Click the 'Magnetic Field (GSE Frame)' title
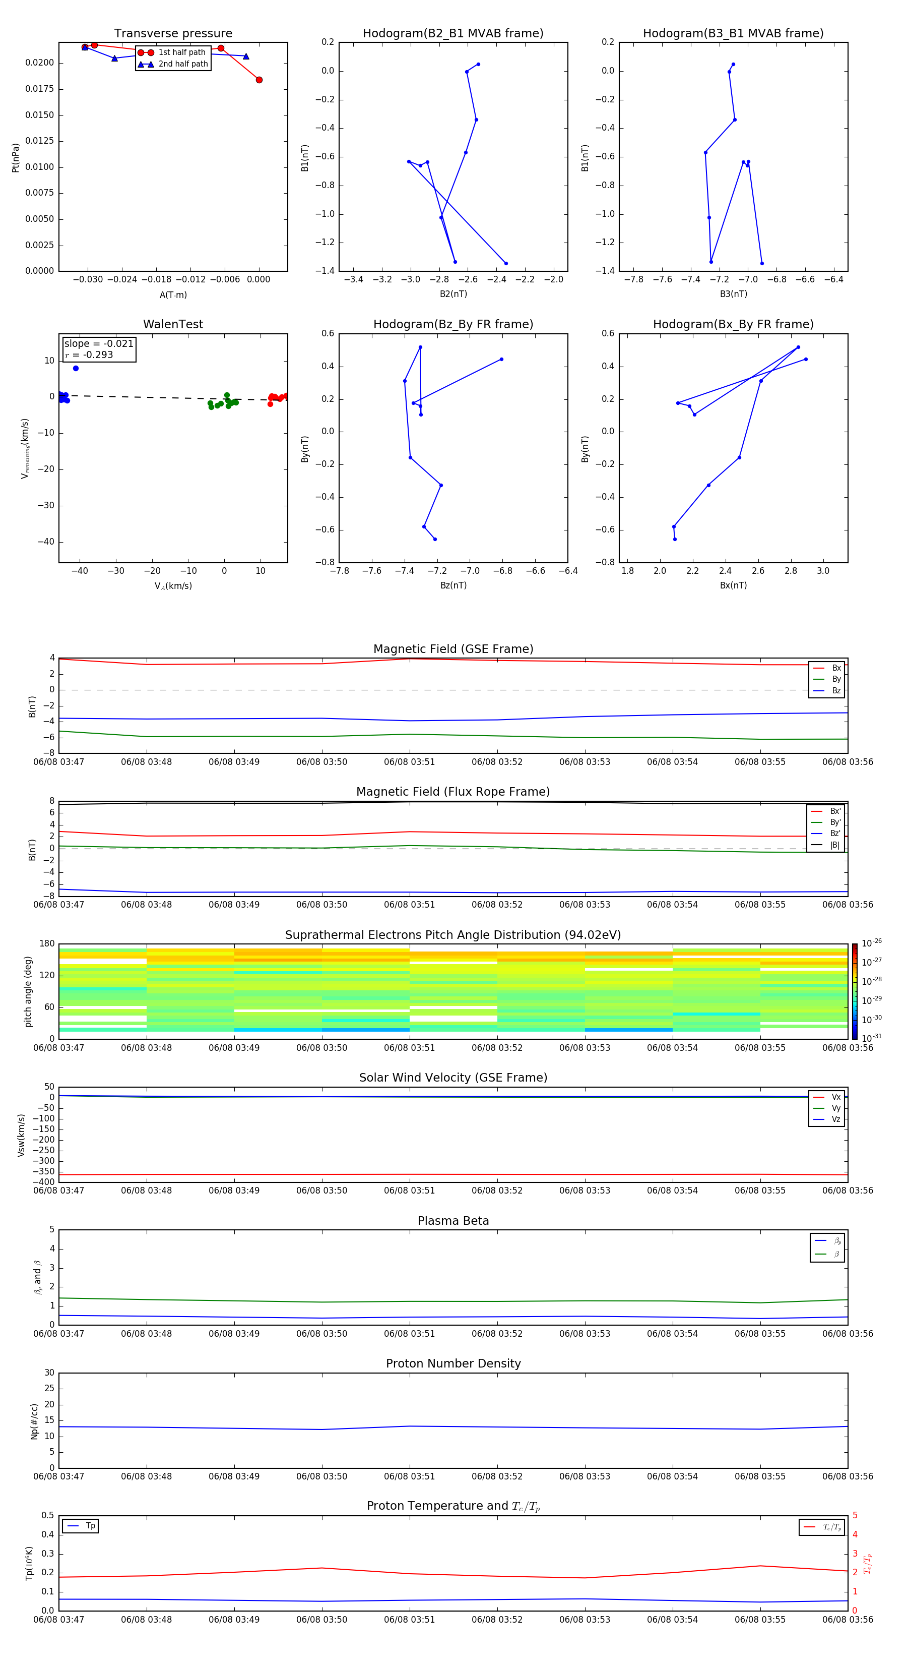Screen dimensions: 907x1664 pos(453,649)
